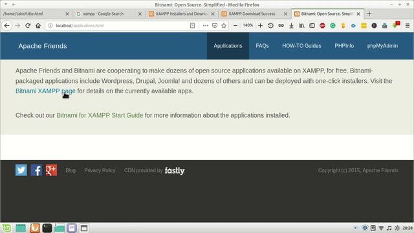The height and width of the screenshot is (233, 414).
Task: Zoom out with the minus icon
Action: (x=235, y=26)
